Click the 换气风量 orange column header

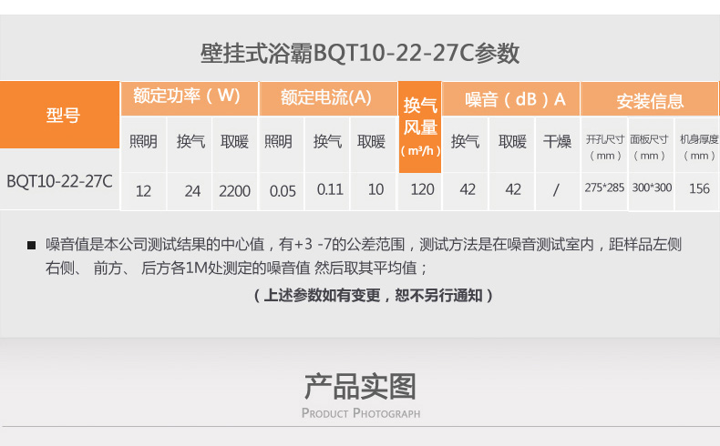(420, 127)
